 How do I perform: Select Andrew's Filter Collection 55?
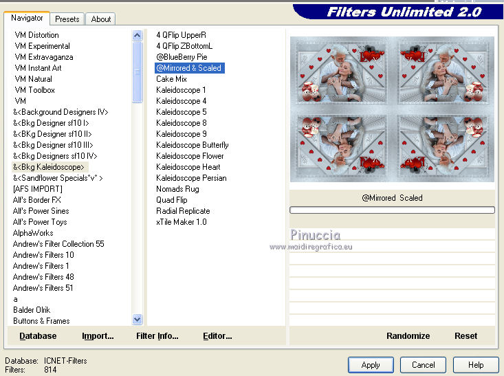(x=58, y=243)
